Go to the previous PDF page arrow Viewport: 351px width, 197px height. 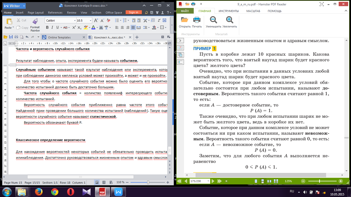[x=186, y=181]
